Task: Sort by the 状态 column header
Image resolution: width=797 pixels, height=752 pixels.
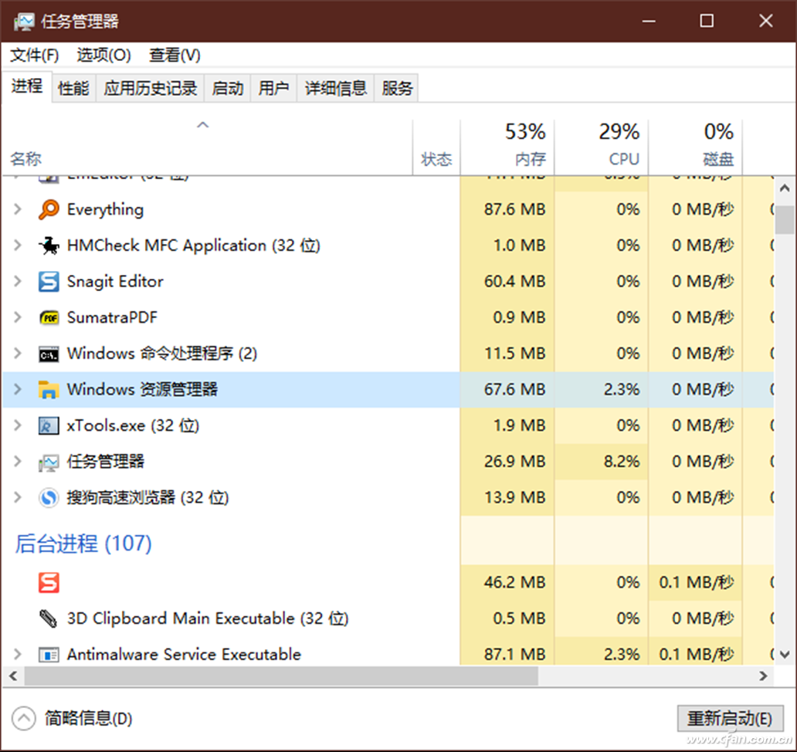Action: coord(436,147)
